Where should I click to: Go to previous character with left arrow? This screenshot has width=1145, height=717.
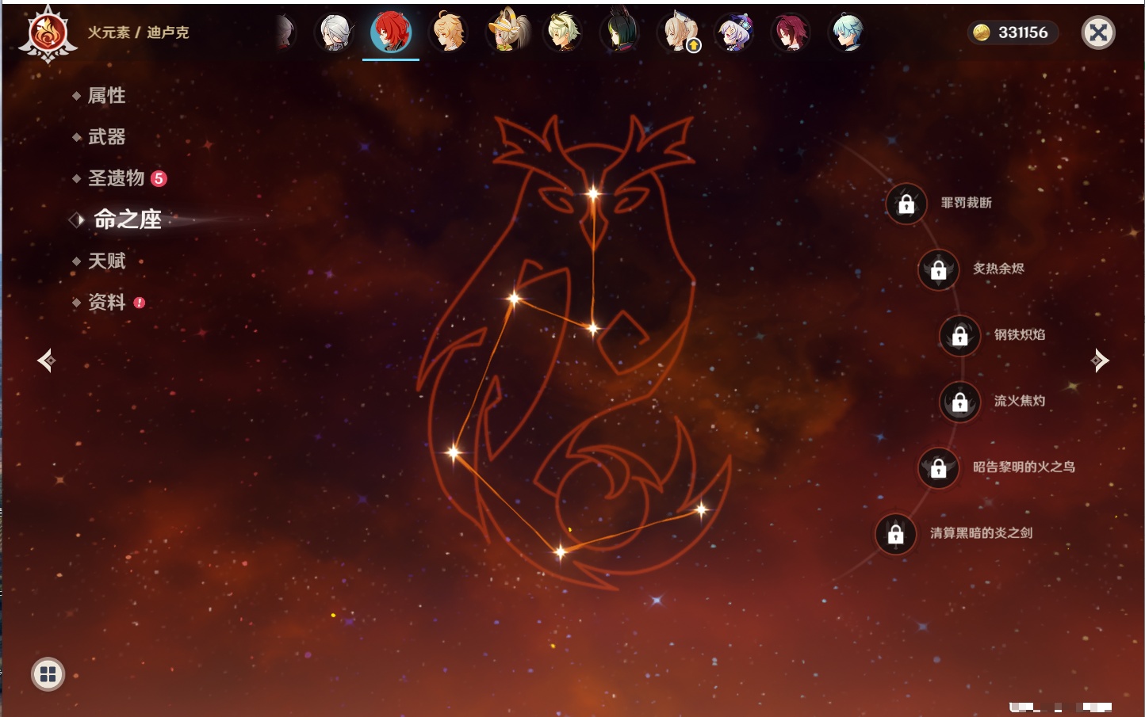46,360
